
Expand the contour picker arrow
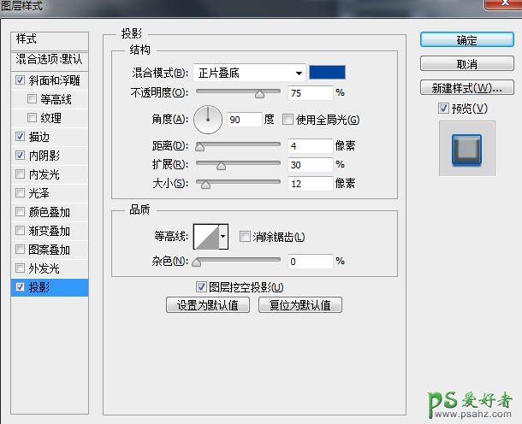pyautogui.click(x=224, y=236)
